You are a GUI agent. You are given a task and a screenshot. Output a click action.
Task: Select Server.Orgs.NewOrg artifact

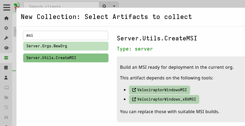(x=66, y=46)
